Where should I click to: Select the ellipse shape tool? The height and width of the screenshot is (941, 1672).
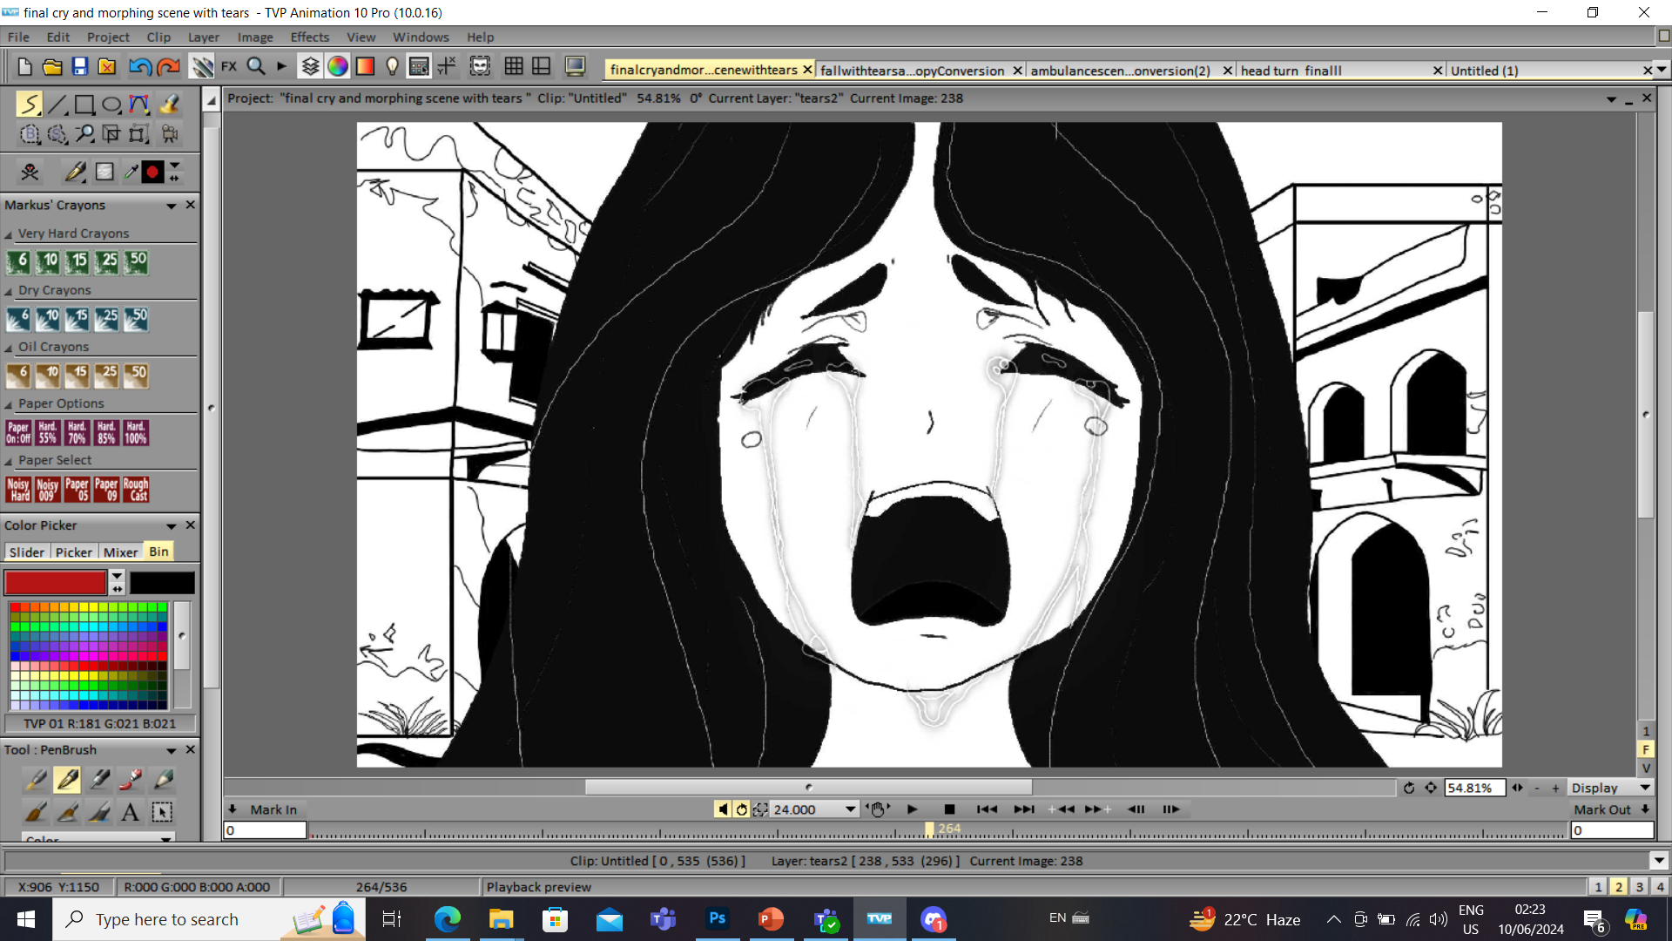(x=111, y=105)
